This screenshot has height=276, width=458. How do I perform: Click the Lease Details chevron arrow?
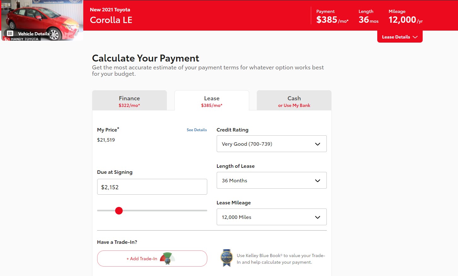coord(415,37)
